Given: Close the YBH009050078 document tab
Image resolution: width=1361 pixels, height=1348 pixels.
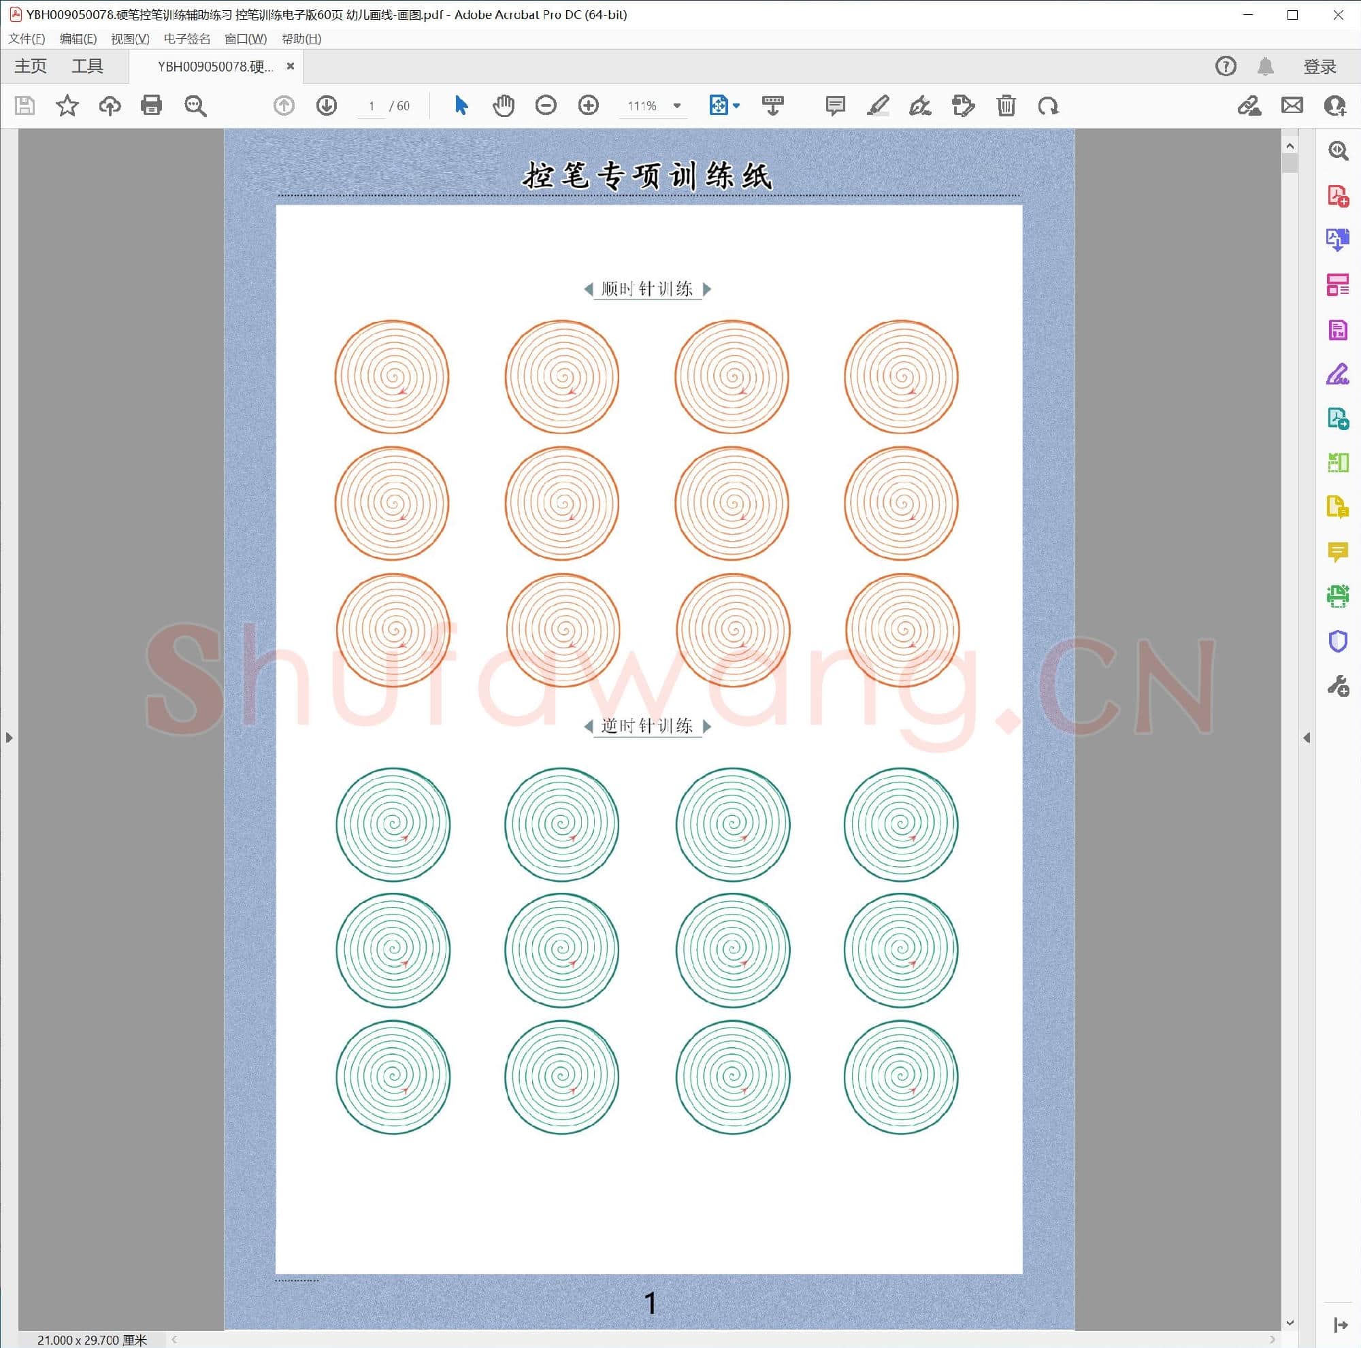Looking at the screenshot, I should (291, 65).
